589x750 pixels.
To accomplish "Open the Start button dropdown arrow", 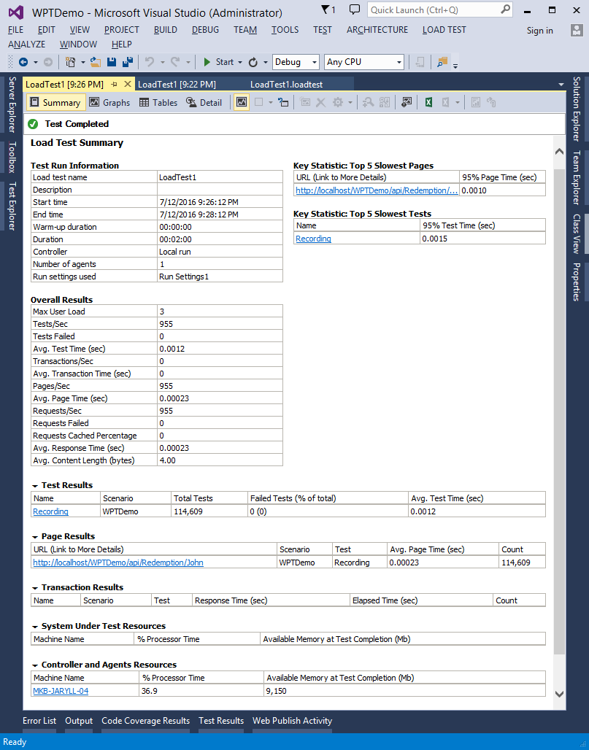I will [x=240, y=63].
